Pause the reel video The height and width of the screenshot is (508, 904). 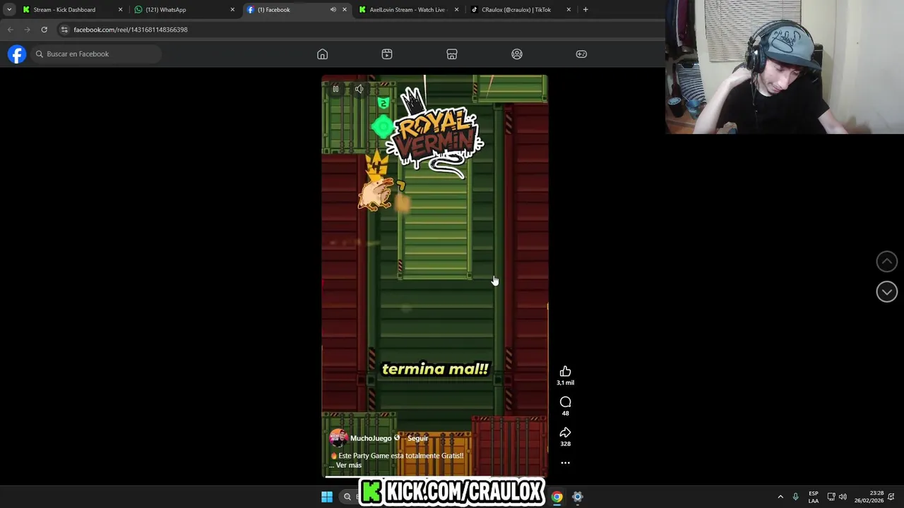(335, 89)
